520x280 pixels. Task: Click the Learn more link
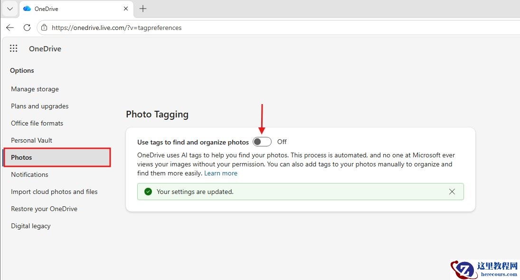(221, 173)
